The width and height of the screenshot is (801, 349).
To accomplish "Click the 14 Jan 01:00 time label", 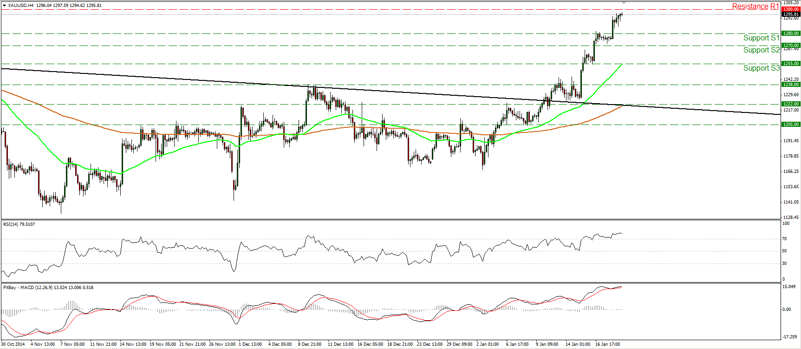I will (578, 344).
